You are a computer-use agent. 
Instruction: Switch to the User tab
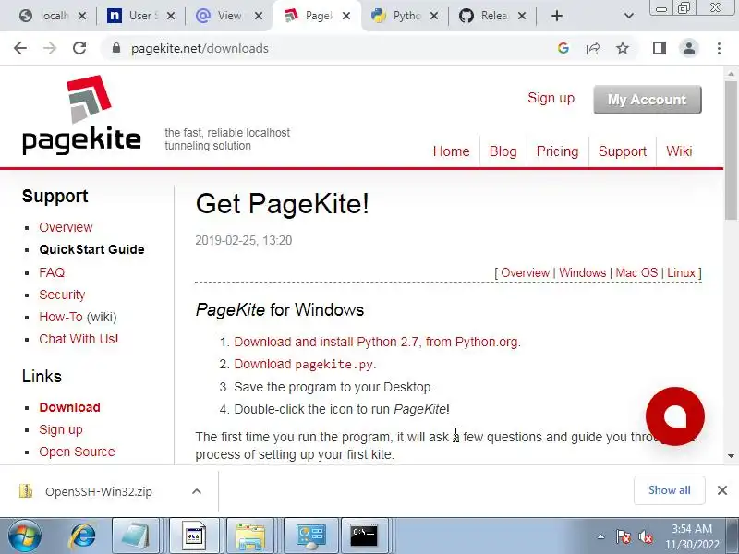tap(134, 16)
